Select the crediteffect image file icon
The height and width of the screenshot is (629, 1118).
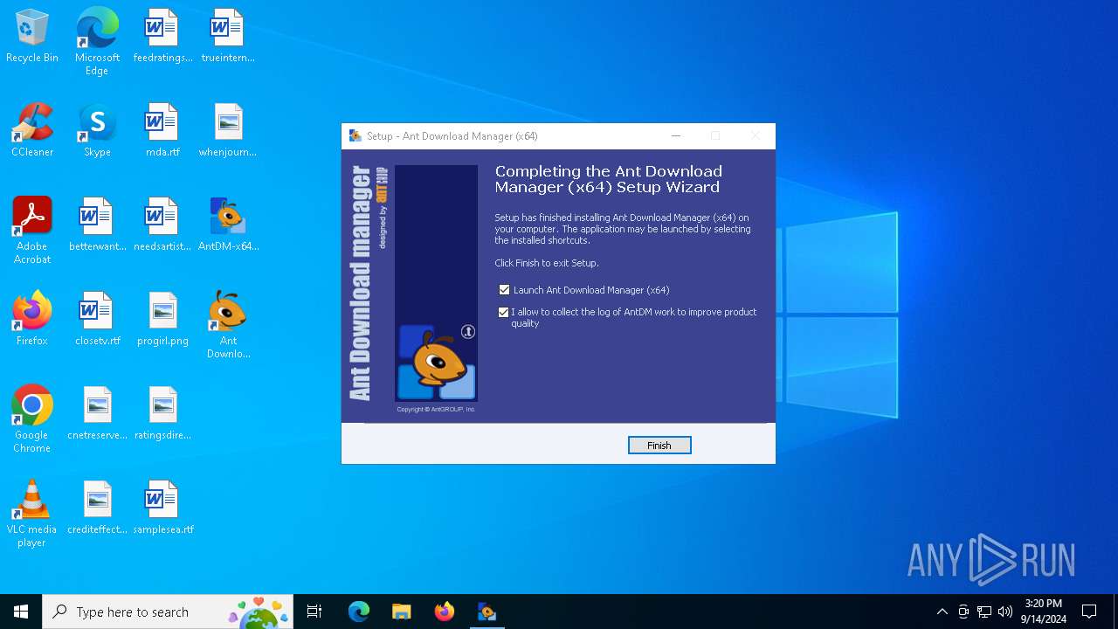pos(97,508)
